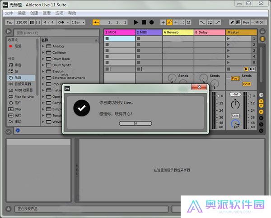271x218 pixels.
Task: Adjust the Master pan knob
Action: pyautogui.click(x=235, y=104)
